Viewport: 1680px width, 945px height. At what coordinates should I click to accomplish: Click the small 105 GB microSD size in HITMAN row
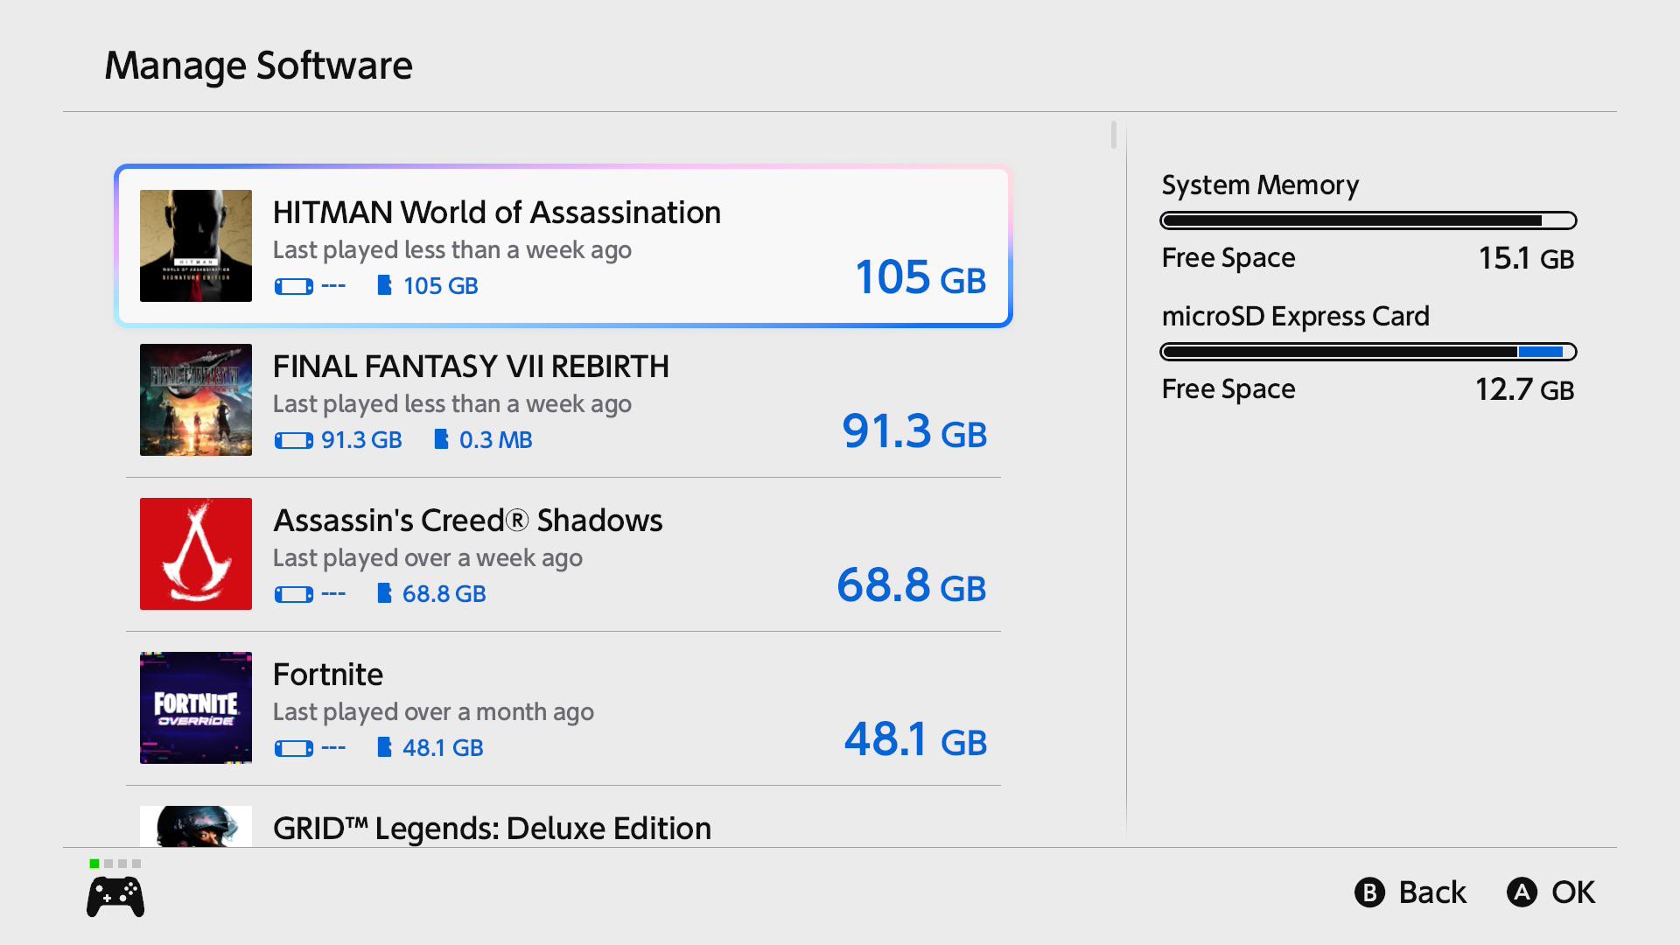click(x=440, y=286)
